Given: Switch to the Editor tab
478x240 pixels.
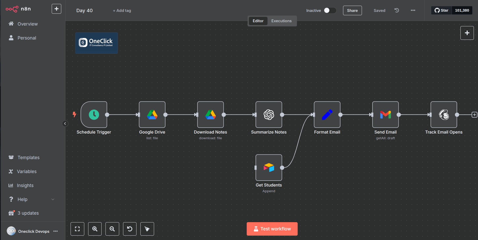Looking at the screenshot, I should click(x=258, y=21).
